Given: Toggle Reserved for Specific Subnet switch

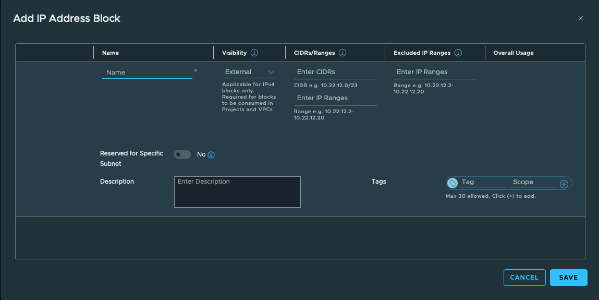Looking at the screenshot, I should (182, 154).
